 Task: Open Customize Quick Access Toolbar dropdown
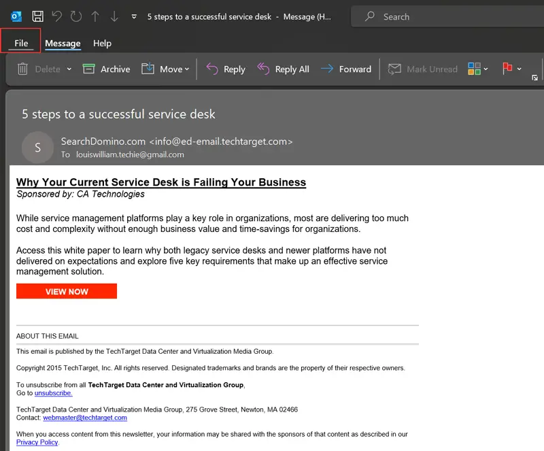coord(134,16)
